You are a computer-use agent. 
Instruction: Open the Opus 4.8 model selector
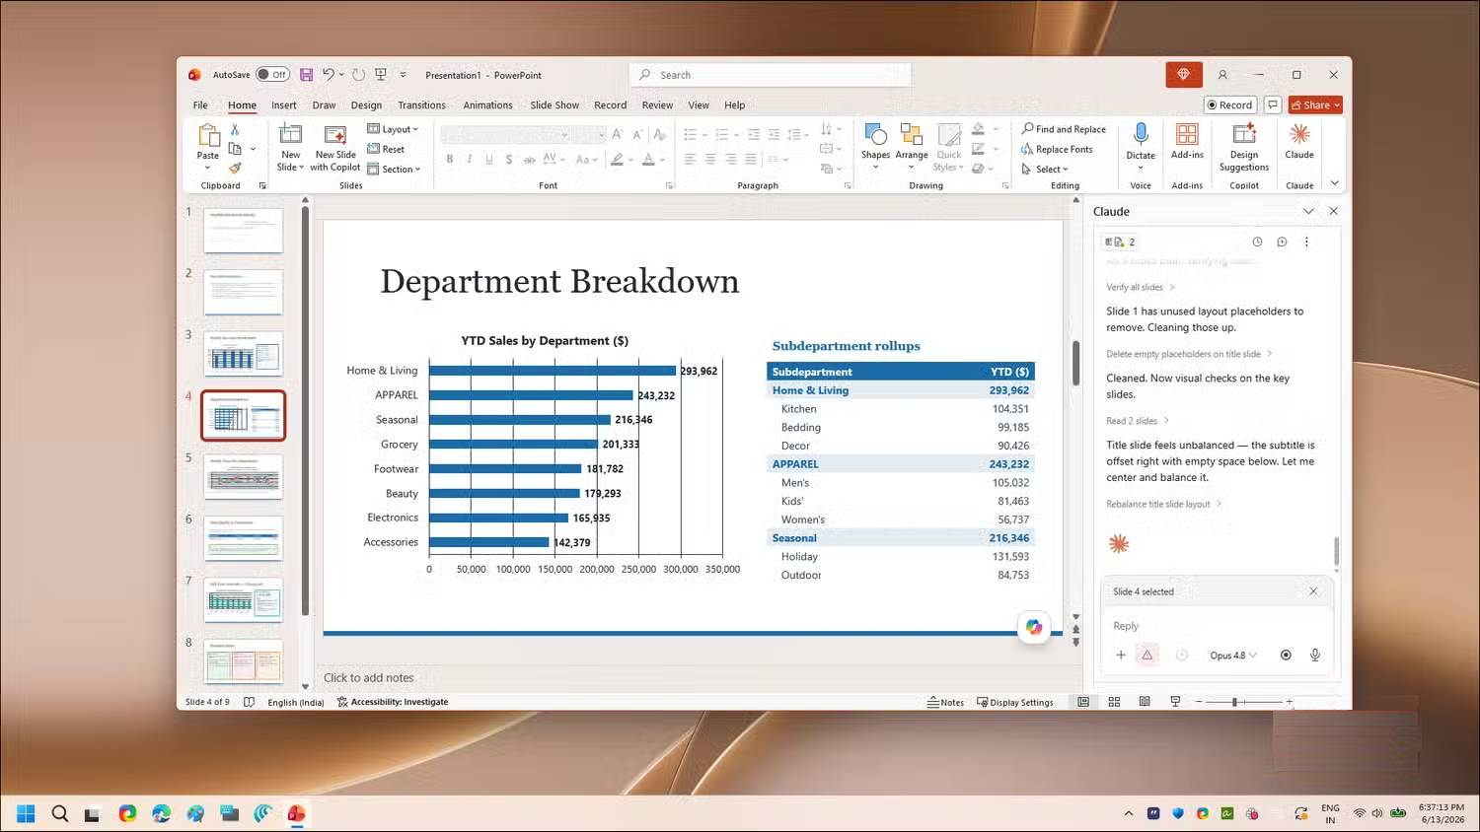[1233, 656]
